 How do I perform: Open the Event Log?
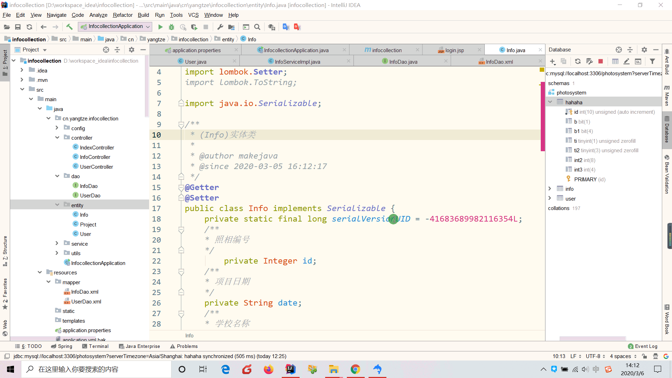[646, 346]
